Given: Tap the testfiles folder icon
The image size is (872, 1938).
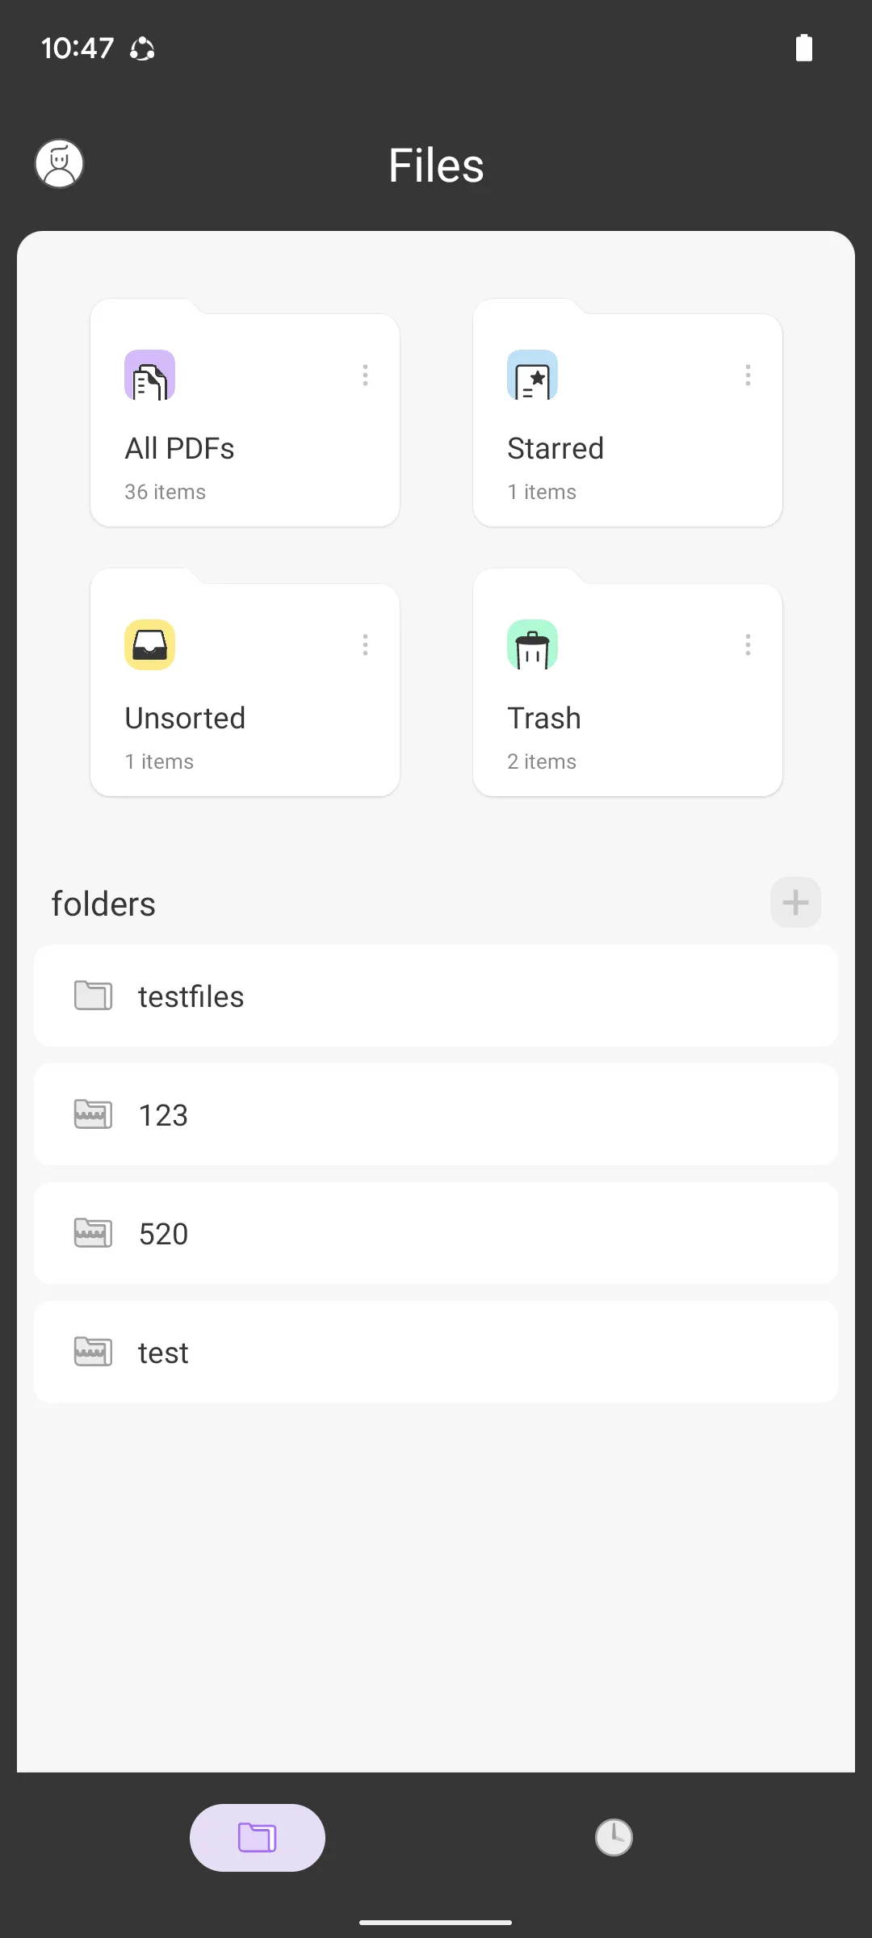Looking at the screenshot, I should click(93, 996).
